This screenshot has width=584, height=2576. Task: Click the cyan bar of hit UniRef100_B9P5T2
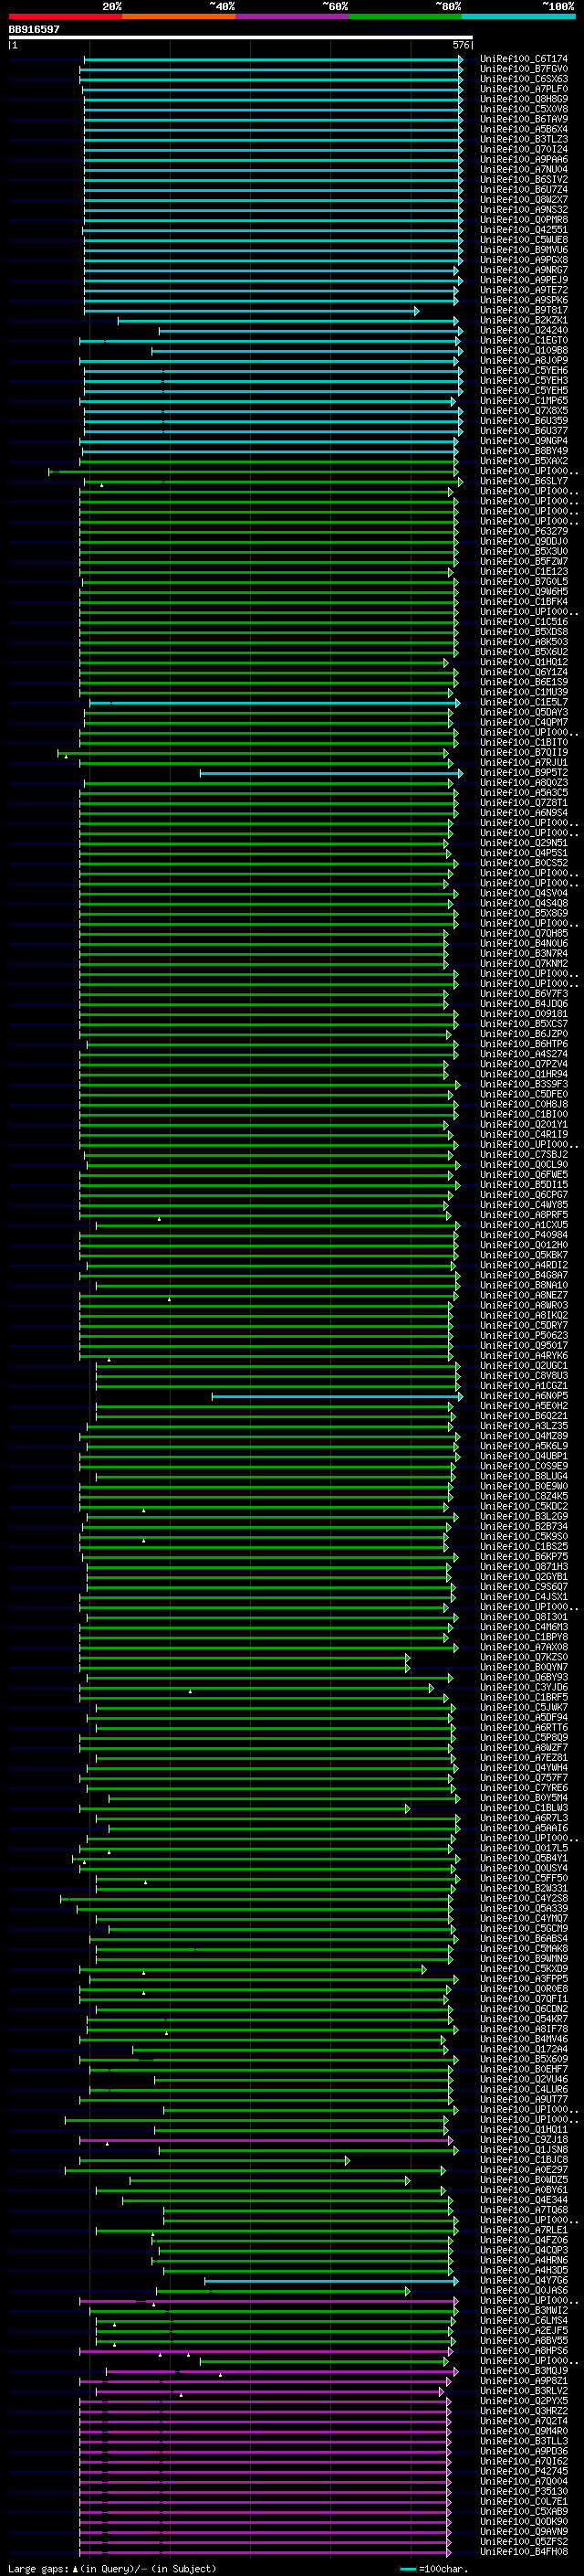point(331,773)
